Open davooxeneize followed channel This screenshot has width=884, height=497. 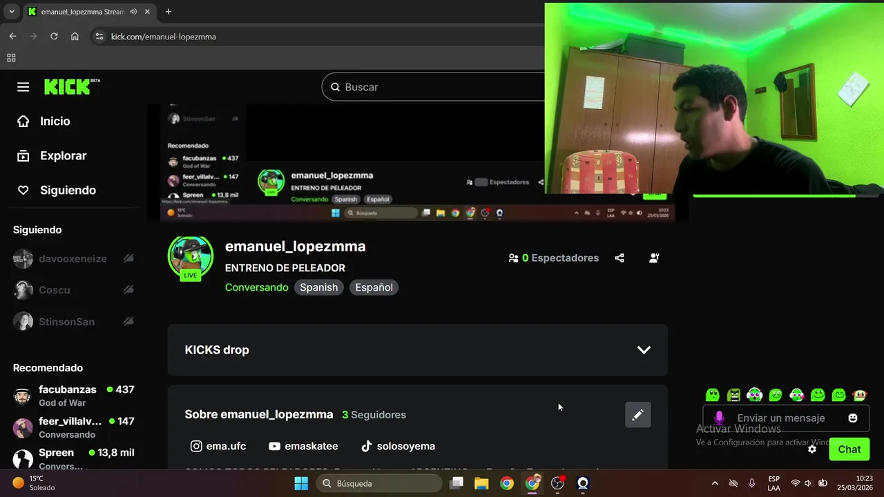[74, 259]
